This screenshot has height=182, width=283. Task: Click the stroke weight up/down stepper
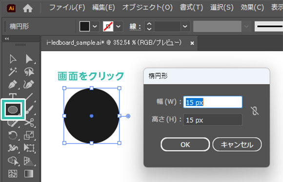click(149, 26)
